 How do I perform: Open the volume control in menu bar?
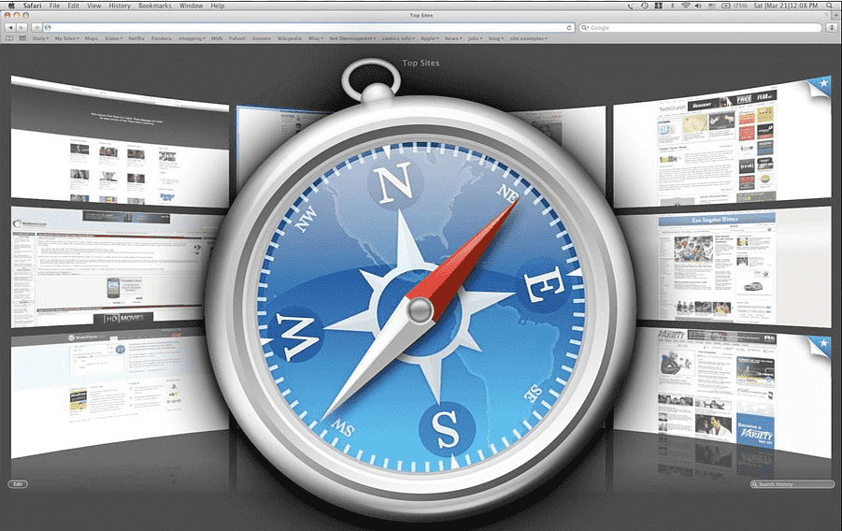(699, 6)
